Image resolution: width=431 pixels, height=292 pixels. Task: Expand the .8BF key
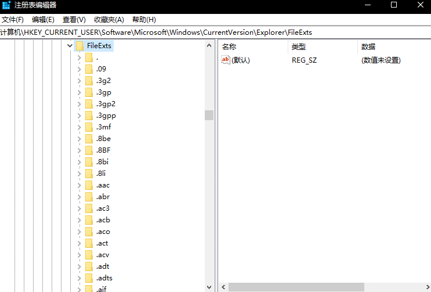(79, 150)
